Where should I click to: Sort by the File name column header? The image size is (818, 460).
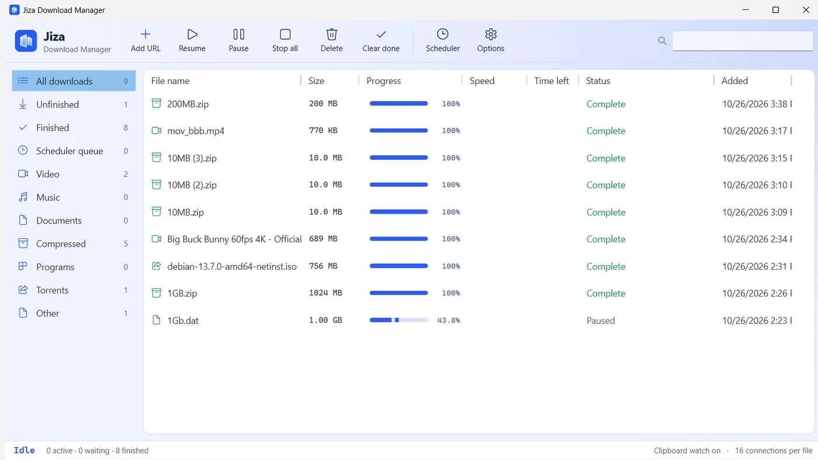point(170,81)
